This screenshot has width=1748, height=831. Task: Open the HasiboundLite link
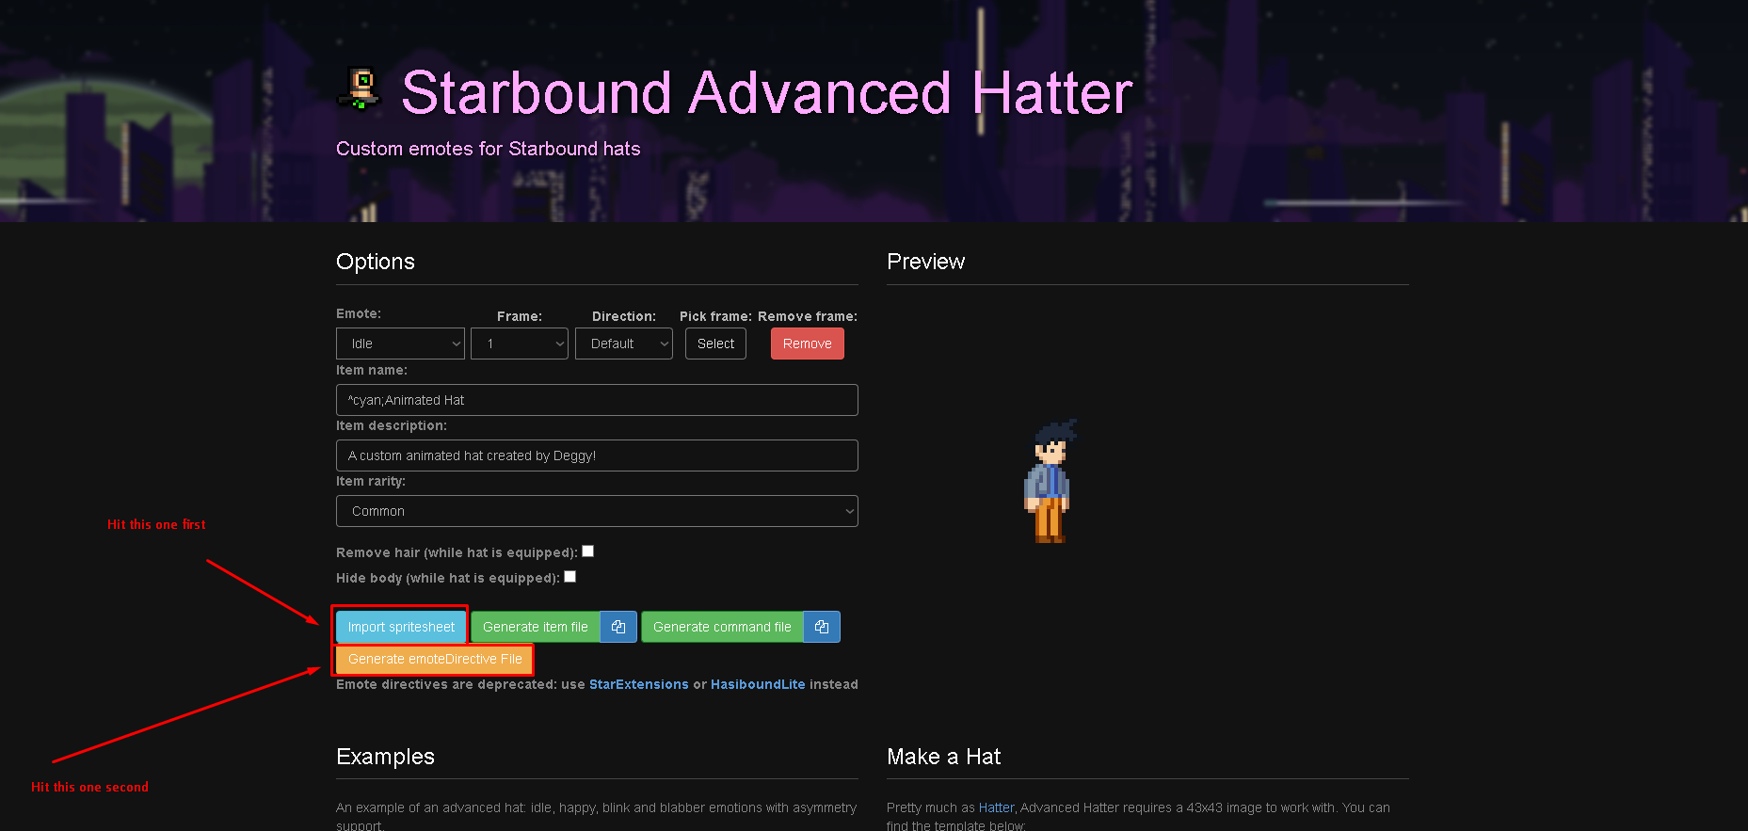click(758, 684)
